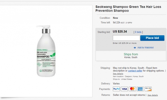Click the American Express card icon

[x=140, y=89]
